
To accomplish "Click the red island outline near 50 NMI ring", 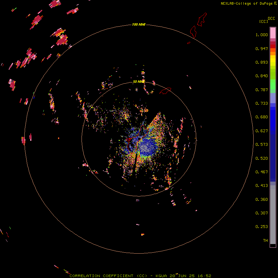I will (165, 91).
